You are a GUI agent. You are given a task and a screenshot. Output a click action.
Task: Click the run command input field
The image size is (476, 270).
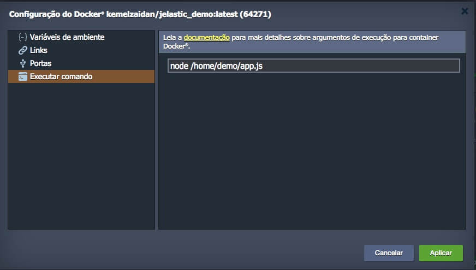pos(313,66)
